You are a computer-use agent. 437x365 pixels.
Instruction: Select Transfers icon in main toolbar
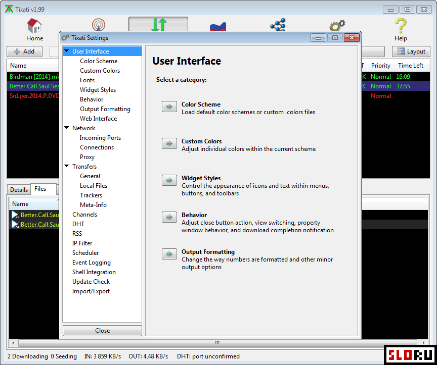click(159, 24)
